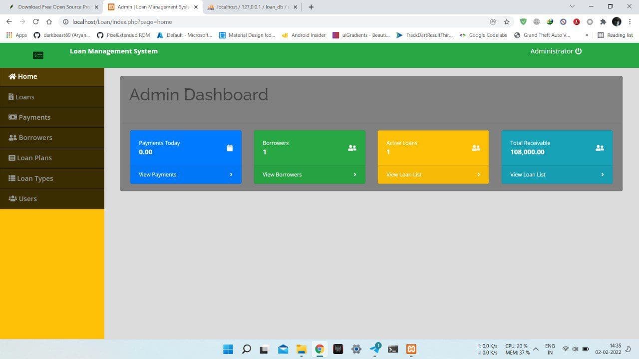
Task: Expand the bookmarks overflow chevron
Action: coord(587,35)
